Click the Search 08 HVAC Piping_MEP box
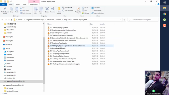 click(143, 20)
